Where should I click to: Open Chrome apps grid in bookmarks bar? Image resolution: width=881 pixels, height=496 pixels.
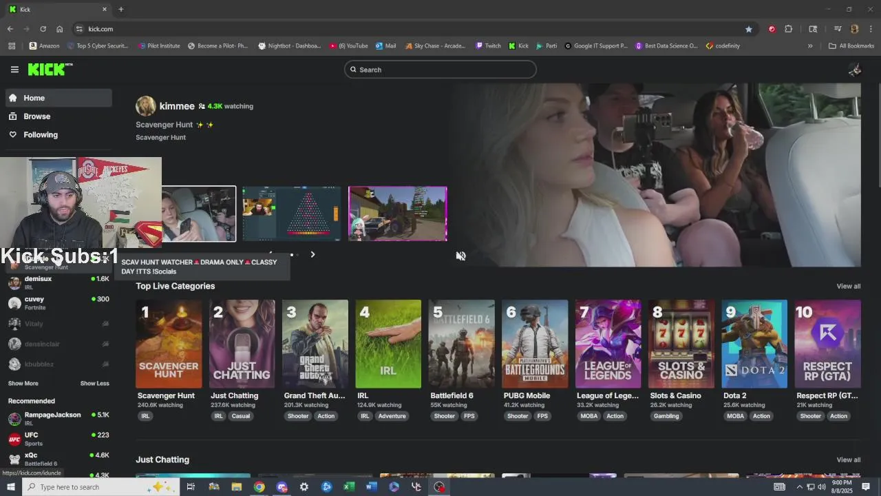tap(12, 46)
